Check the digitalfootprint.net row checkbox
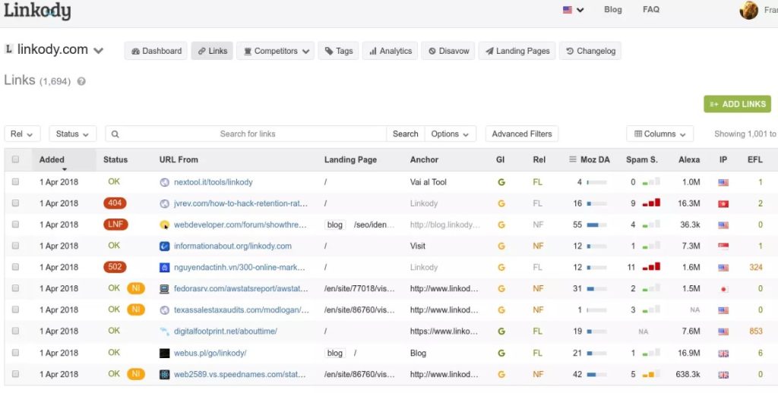778x393 pixels. pos(15,331)
